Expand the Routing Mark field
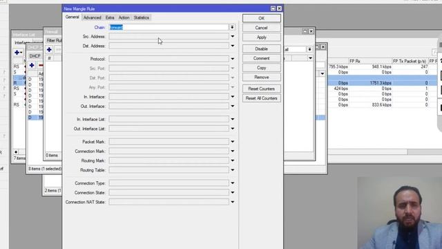This screenshot has height=249, width=442. point(233,160)
